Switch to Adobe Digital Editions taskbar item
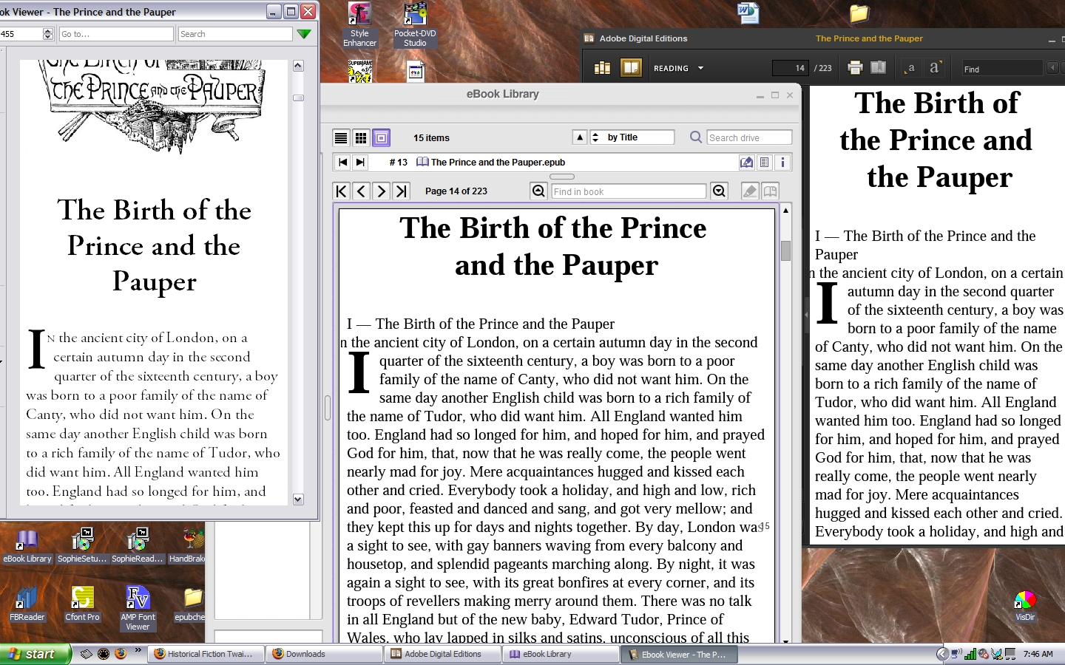1065x665 pixels. tap(442, 654)
